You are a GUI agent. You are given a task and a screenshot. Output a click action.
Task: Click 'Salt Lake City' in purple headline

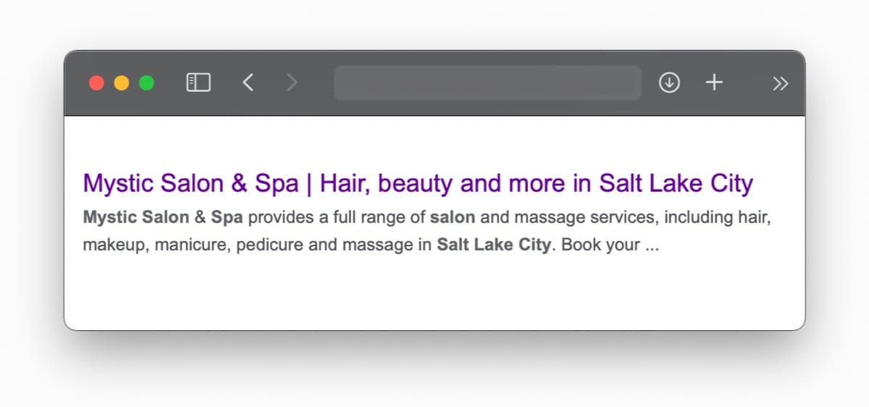point(676,183)
